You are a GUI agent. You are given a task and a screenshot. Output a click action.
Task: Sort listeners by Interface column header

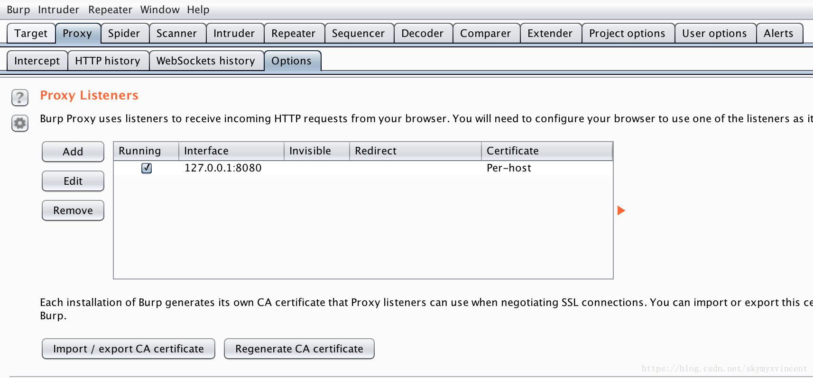coord(231,151)
